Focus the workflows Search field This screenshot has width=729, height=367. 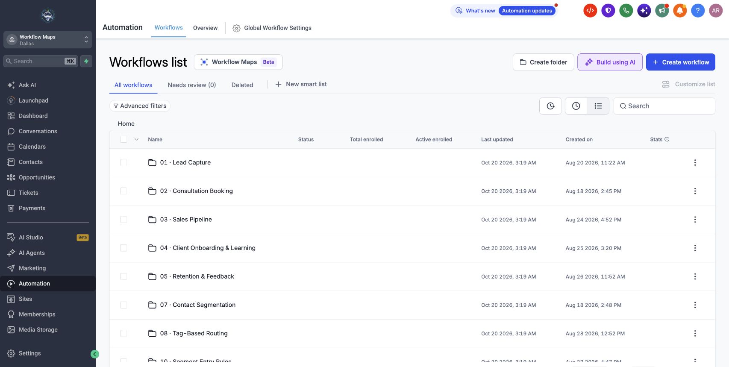click(x=664, y=106)
